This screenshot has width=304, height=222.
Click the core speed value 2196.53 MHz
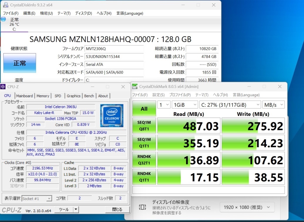[43, 168]
